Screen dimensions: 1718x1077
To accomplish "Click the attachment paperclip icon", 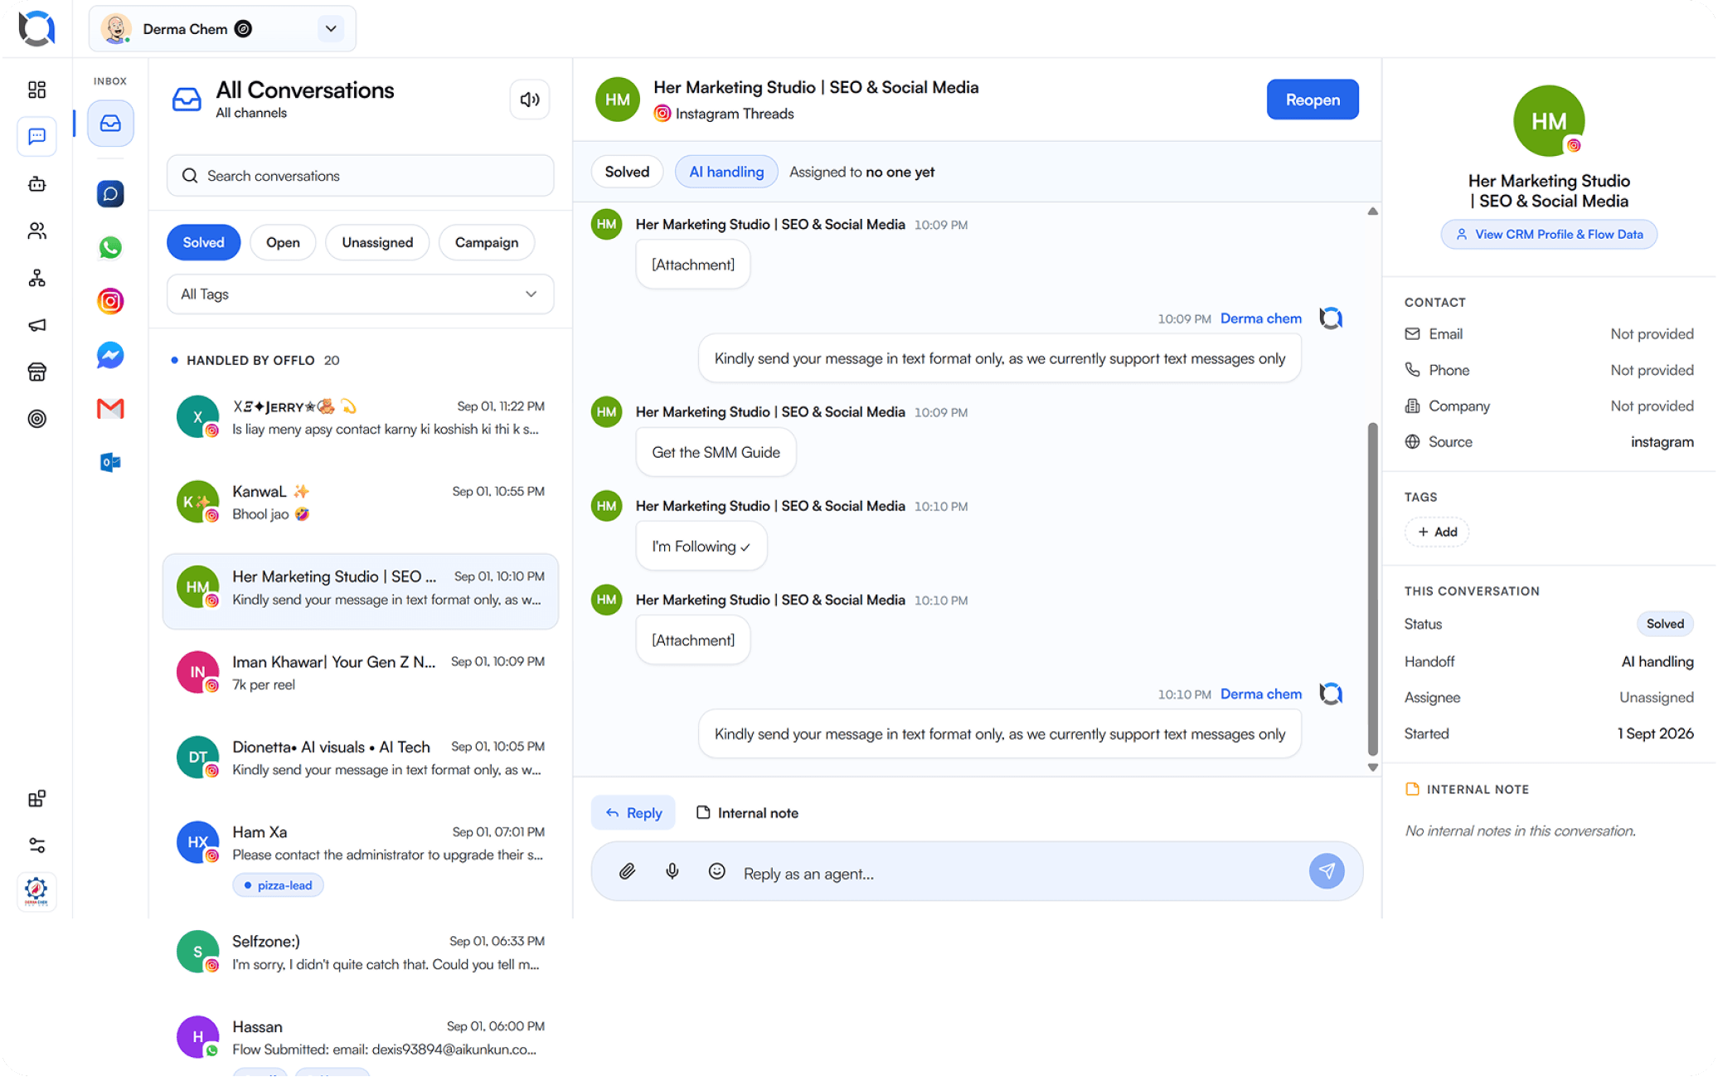I will [627, 871].
